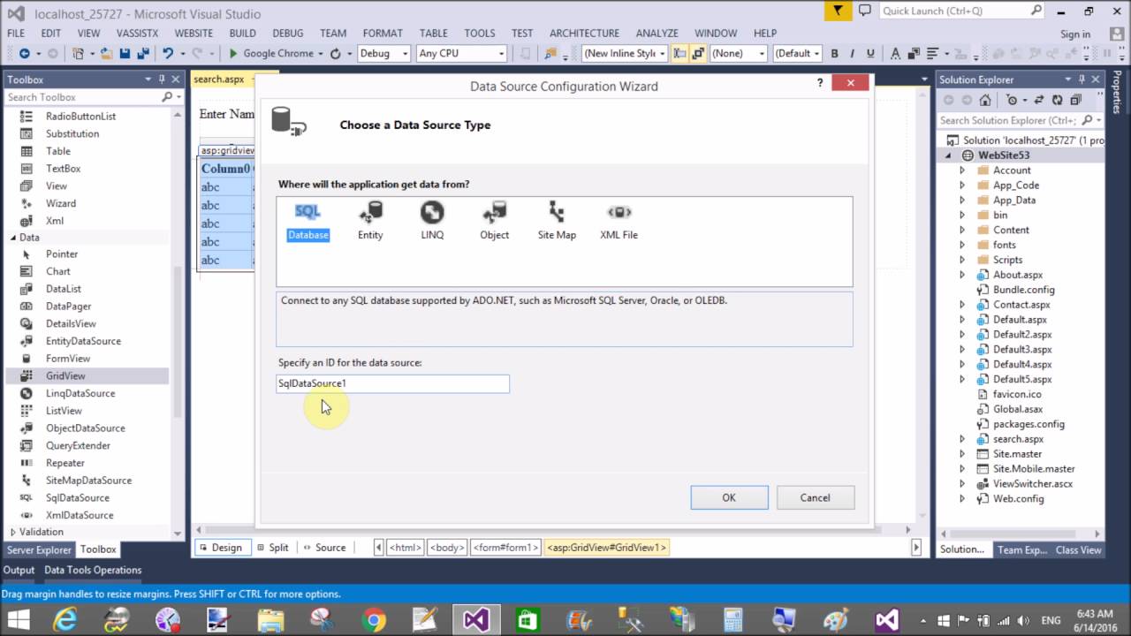Click the Home icon in Solution Explorer
1131x636 pixels.
coord(984,100)
